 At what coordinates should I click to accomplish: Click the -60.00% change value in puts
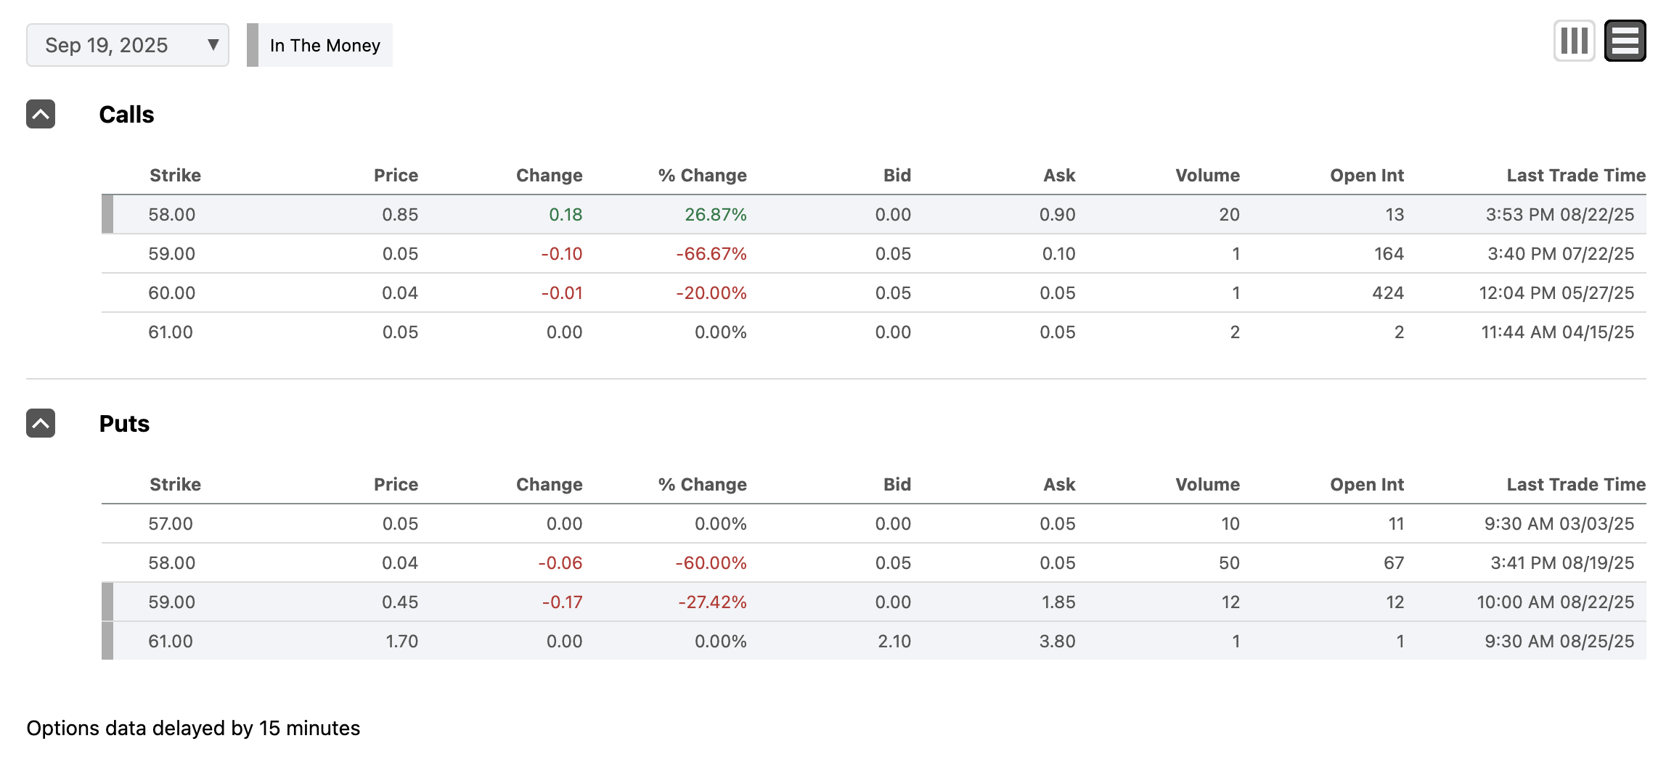pyautogui.click(x=711, y=562)
